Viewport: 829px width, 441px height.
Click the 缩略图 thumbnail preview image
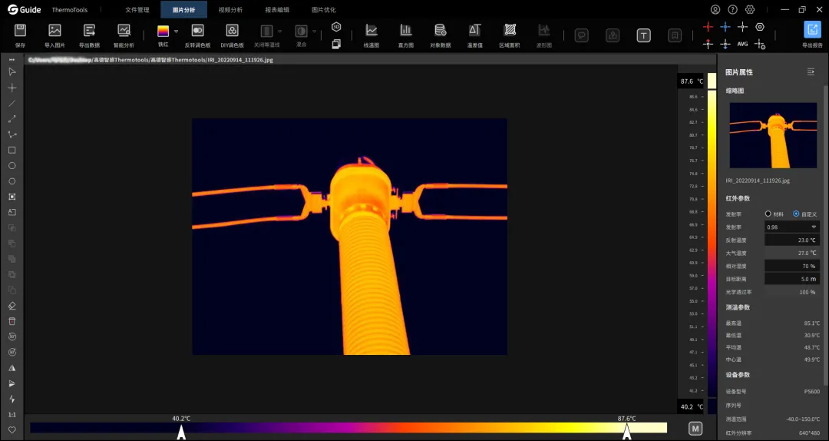[773, 135]
